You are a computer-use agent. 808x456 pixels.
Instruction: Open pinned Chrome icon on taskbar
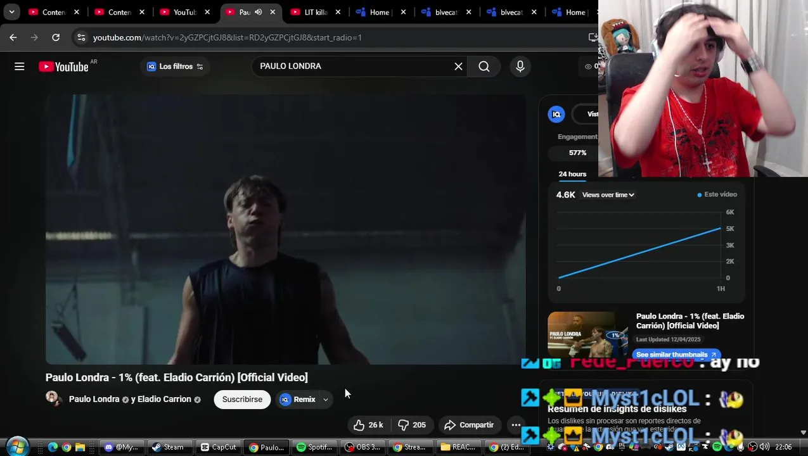coord(67,447)
